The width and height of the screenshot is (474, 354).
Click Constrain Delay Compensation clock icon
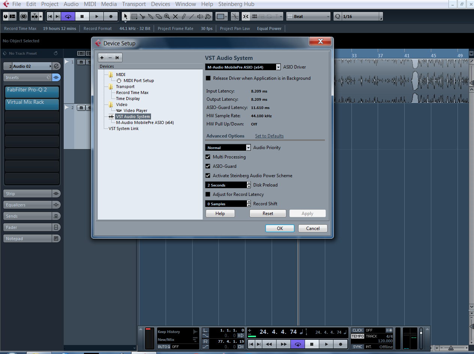coord(24,16)
